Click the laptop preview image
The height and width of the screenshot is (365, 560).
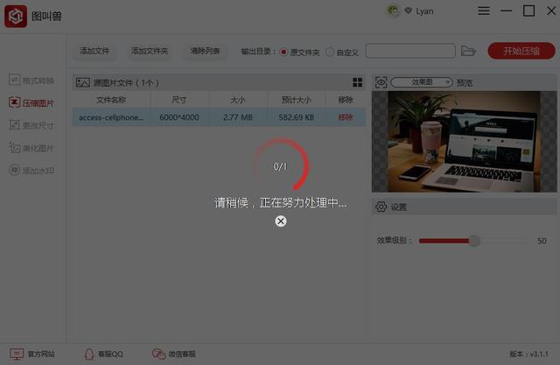coord(464,142)
